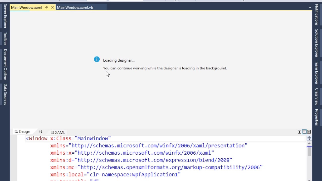The height and width of the screenshot is (181, 322).
Task: Click the xaml/presentation xmlns line
Action: (x=149, y=146)
